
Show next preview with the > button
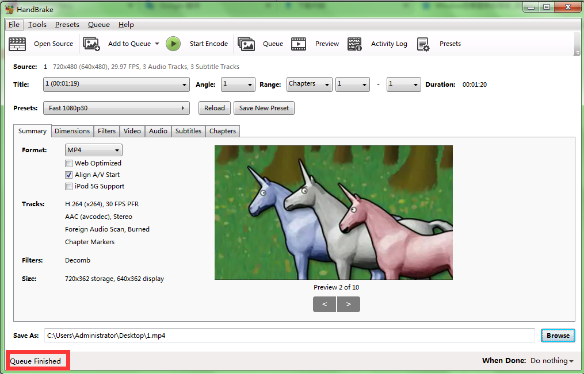pyautogui.click(x=349, y=304)
